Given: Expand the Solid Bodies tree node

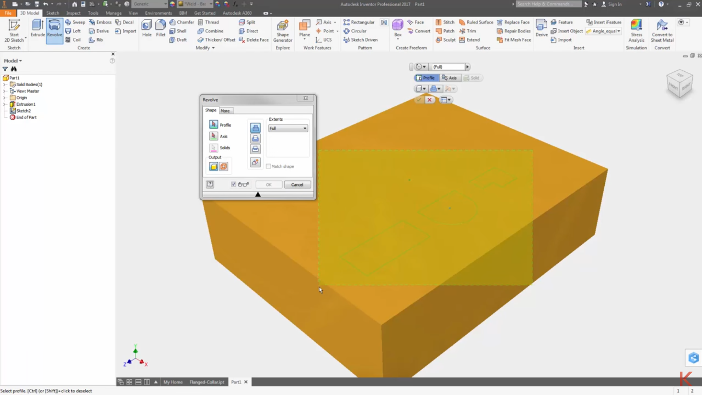Looking at the screenshot, I should click(4, 84).
